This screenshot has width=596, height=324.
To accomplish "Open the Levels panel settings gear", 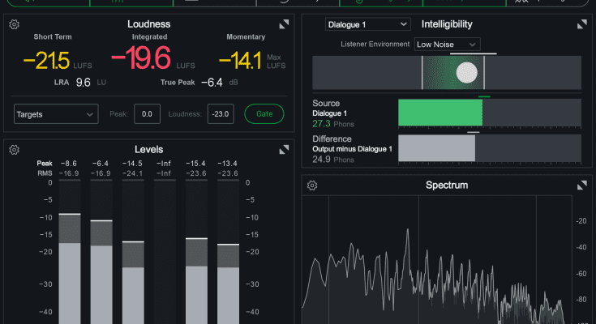I will pyautogui.click(x=14, y=149).
